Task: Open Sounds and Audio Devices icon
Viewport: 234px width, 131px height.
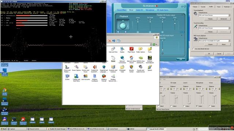Action: tap(140, 69)
